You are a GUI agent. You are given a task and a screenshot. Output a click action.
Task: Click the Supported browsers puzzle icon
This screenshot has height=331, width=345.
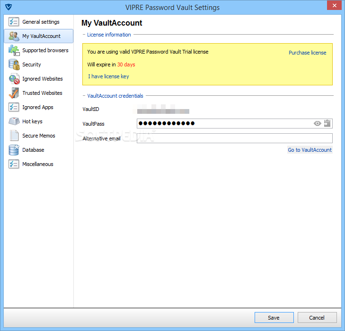coord(14,50)
